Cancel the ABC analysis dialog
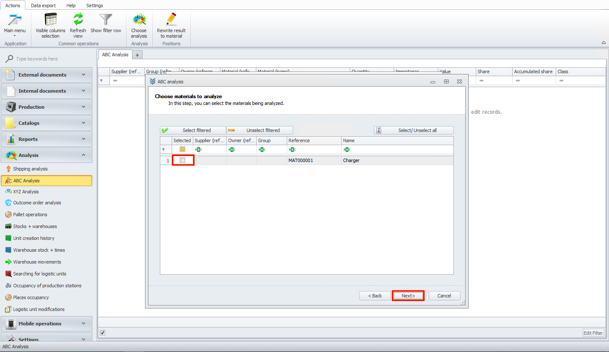 pos(444,296)
